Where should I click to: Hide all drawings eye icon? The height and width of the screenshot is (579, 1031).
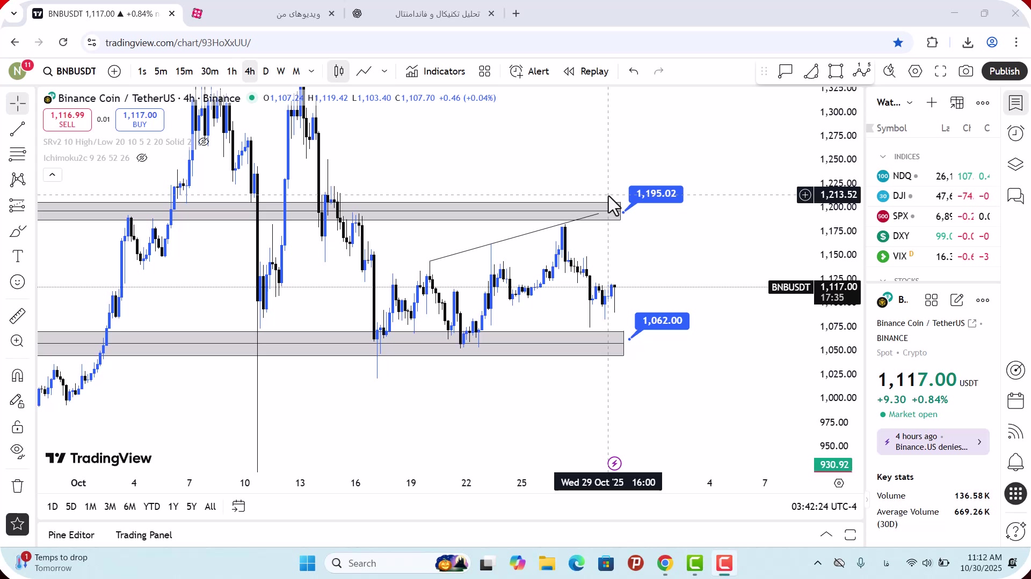pos(18,452)
